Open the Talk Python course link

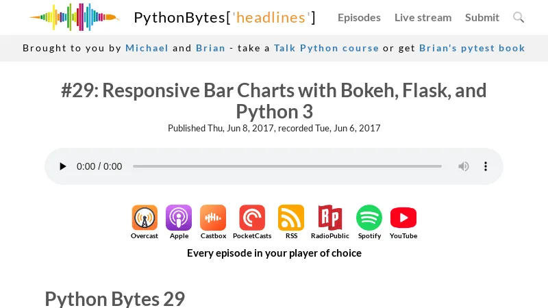326,48
